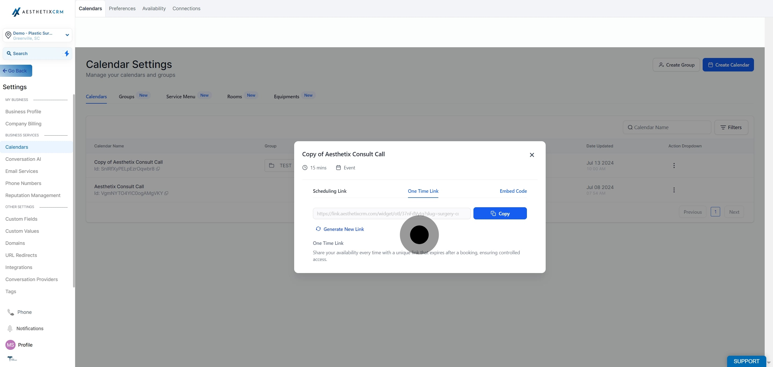Open Phone Numbers settings
This screenshot has height=367, width=773.
coord(23,183)
